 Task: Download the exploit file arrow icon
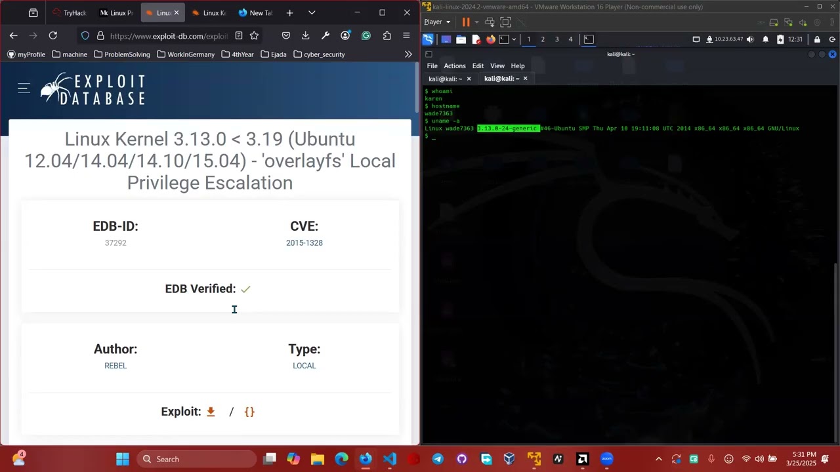[211, 412]
